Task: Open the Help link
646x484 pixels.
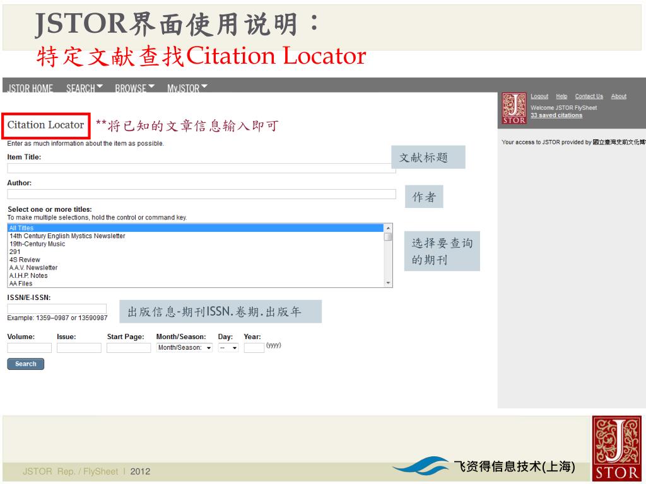Action: [x=561, y=96]
